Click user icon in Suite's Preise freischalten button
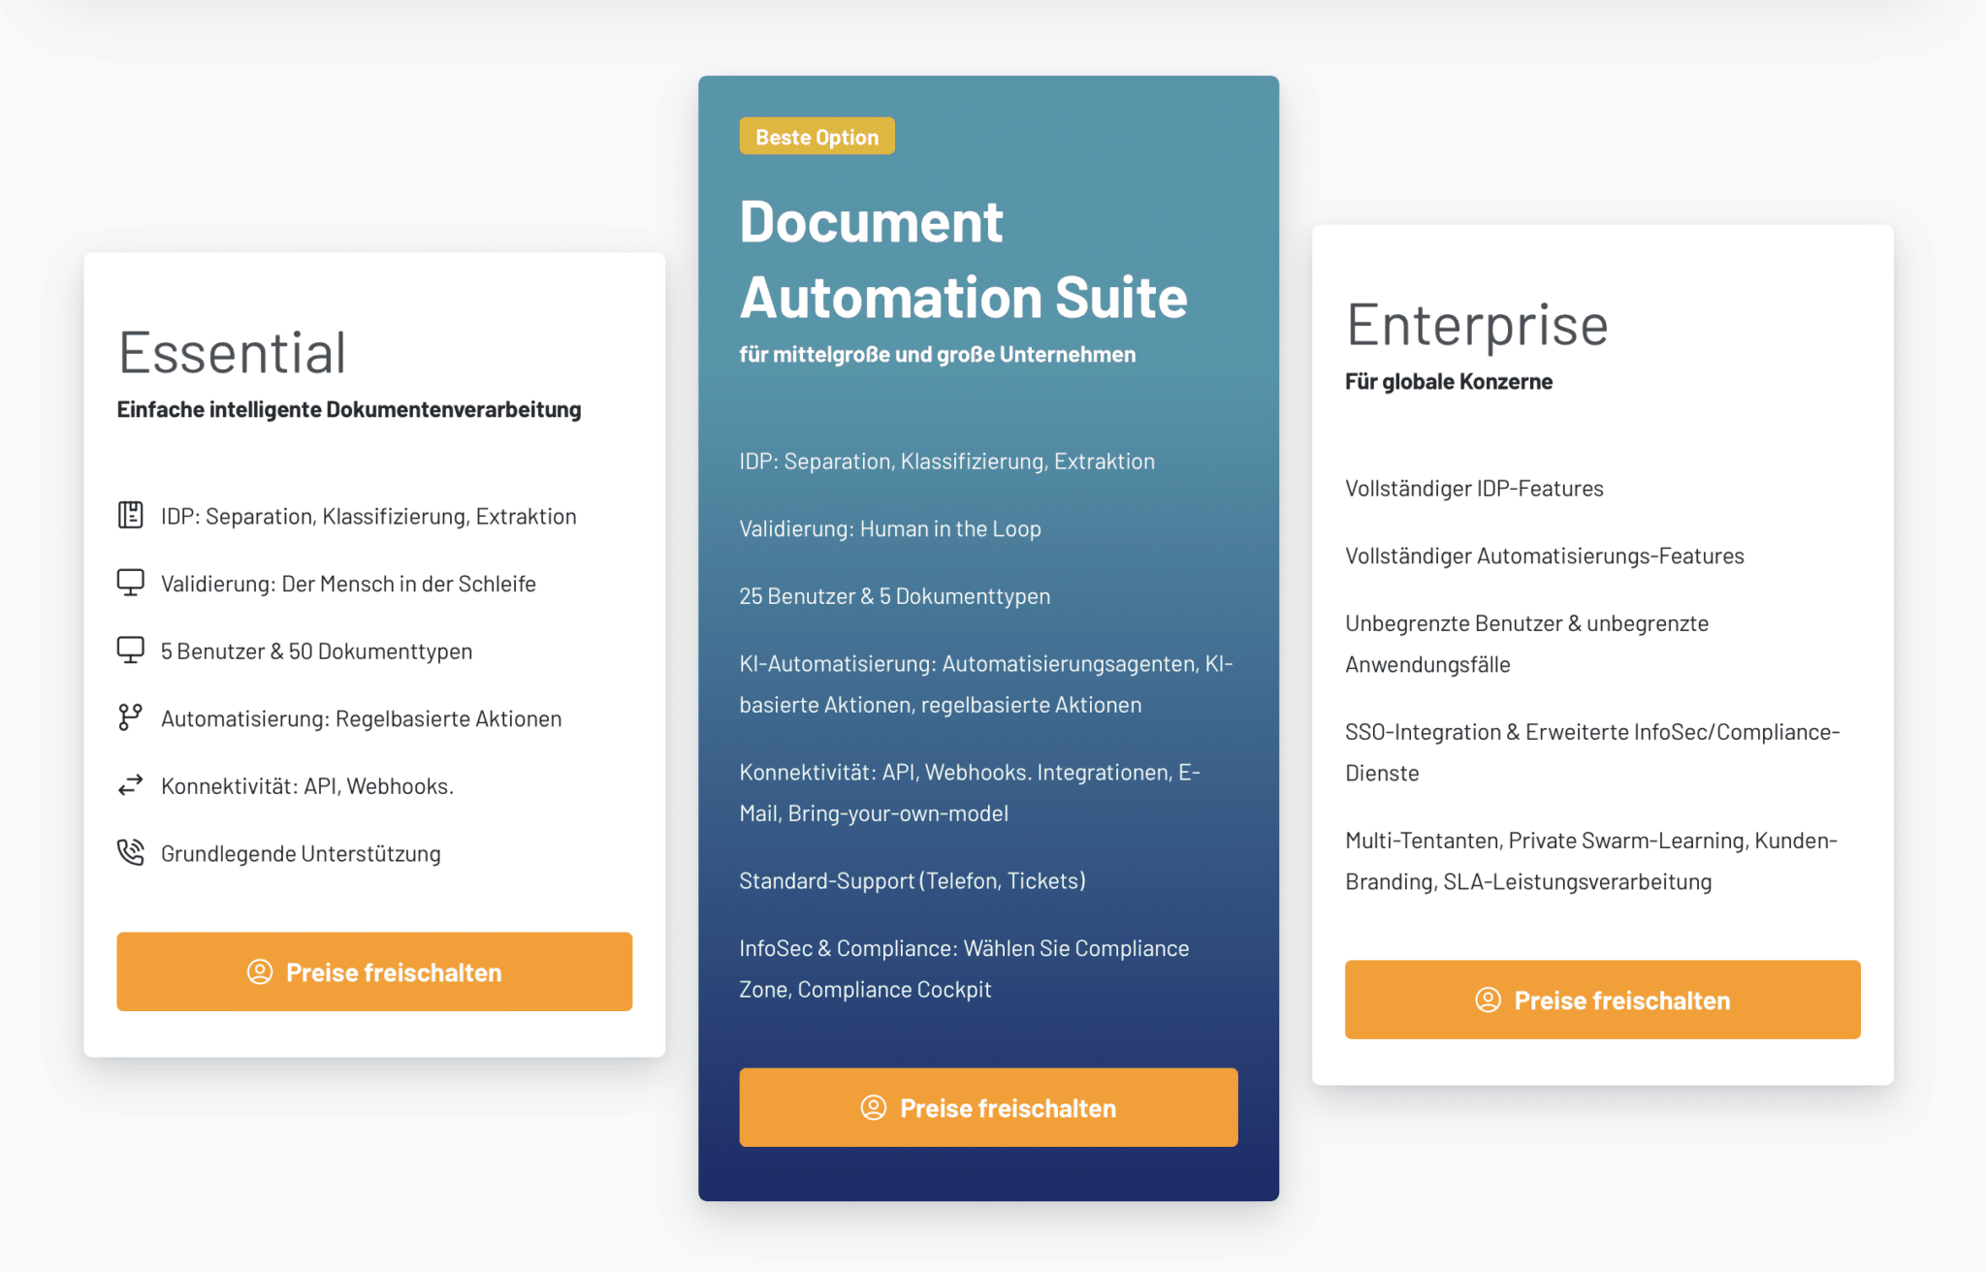Viewport: 1986px width, 1272px height. [x=874, y=1107]
